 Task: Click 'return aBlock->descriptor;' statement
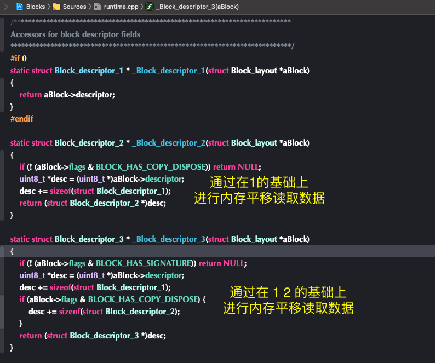point(67,95)
